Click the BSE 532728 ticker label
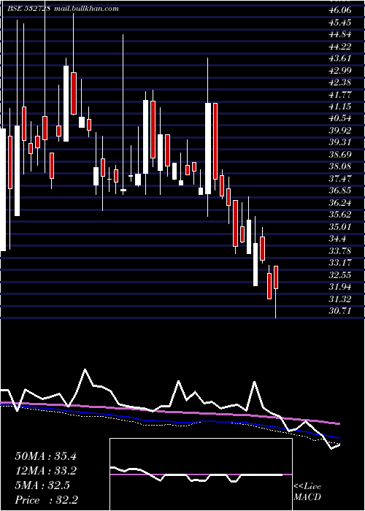365x511 pixels. (28, 9)
